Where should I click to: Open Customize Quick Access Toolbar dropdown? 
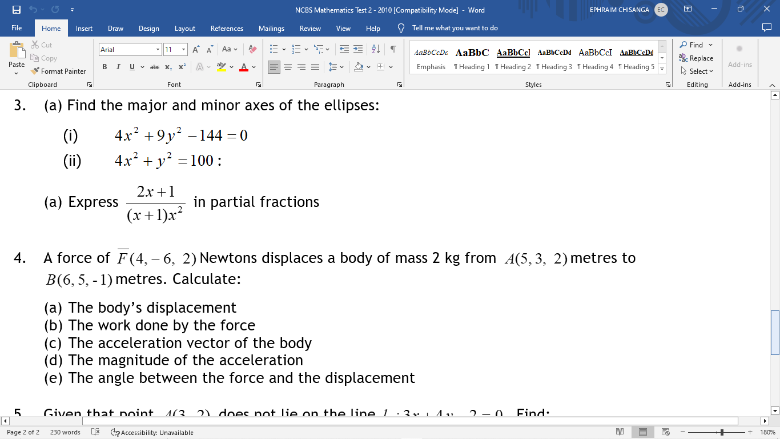pos(72,10)
